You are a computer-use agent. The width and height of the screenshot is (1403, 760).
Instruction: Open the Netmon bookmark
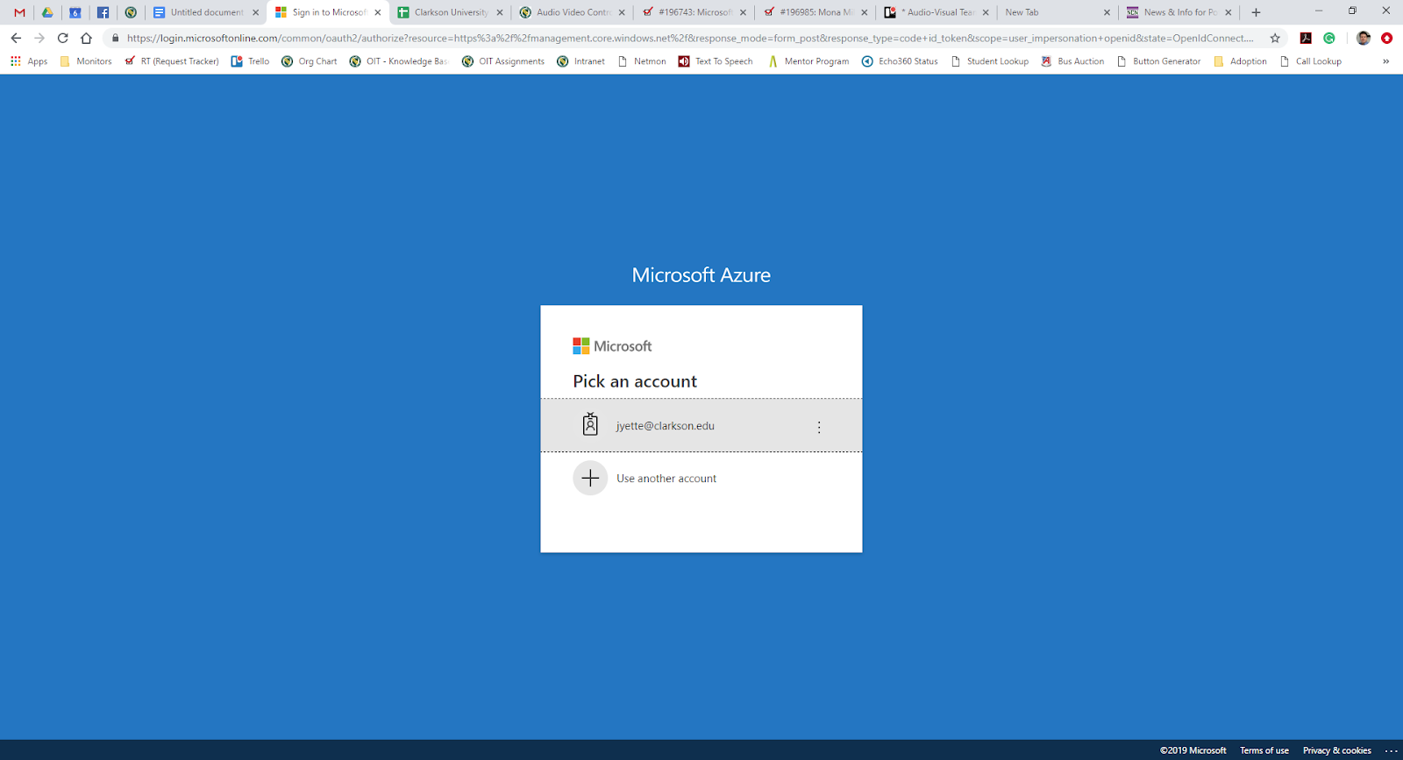pyautogui.click(x=642, y=61)
